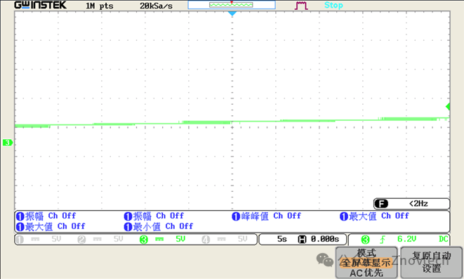Click the GW Instek logo
Screen dimensions: 464x279
pos(41,5)
